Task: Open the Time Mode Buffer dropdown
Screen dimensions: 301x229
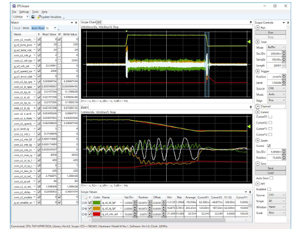Action: pos(276,48)
